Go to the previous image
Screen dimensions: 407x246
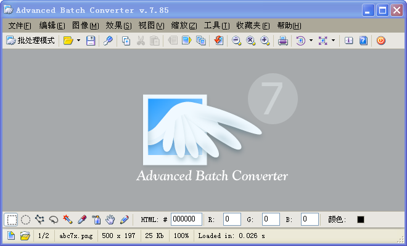(173, 41)
